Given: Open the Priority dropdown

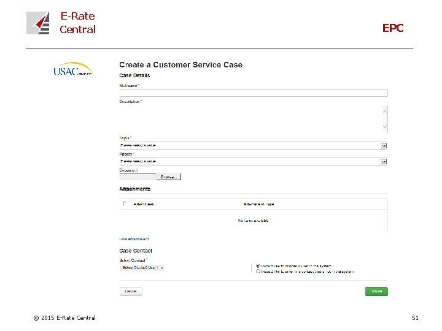Looking at the screenshot, I should (x=250, y=162).
